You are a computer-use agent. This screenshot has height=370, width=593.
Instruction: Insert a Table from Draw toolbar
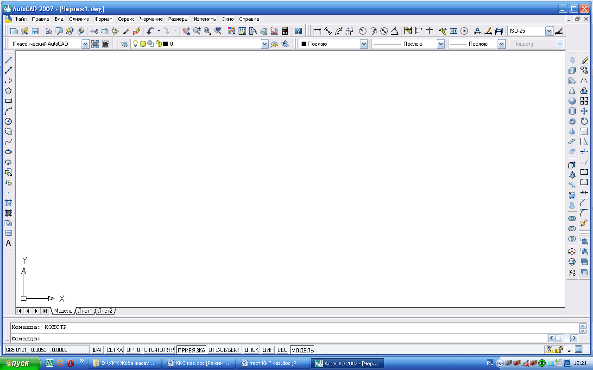[x=8, y=233]
